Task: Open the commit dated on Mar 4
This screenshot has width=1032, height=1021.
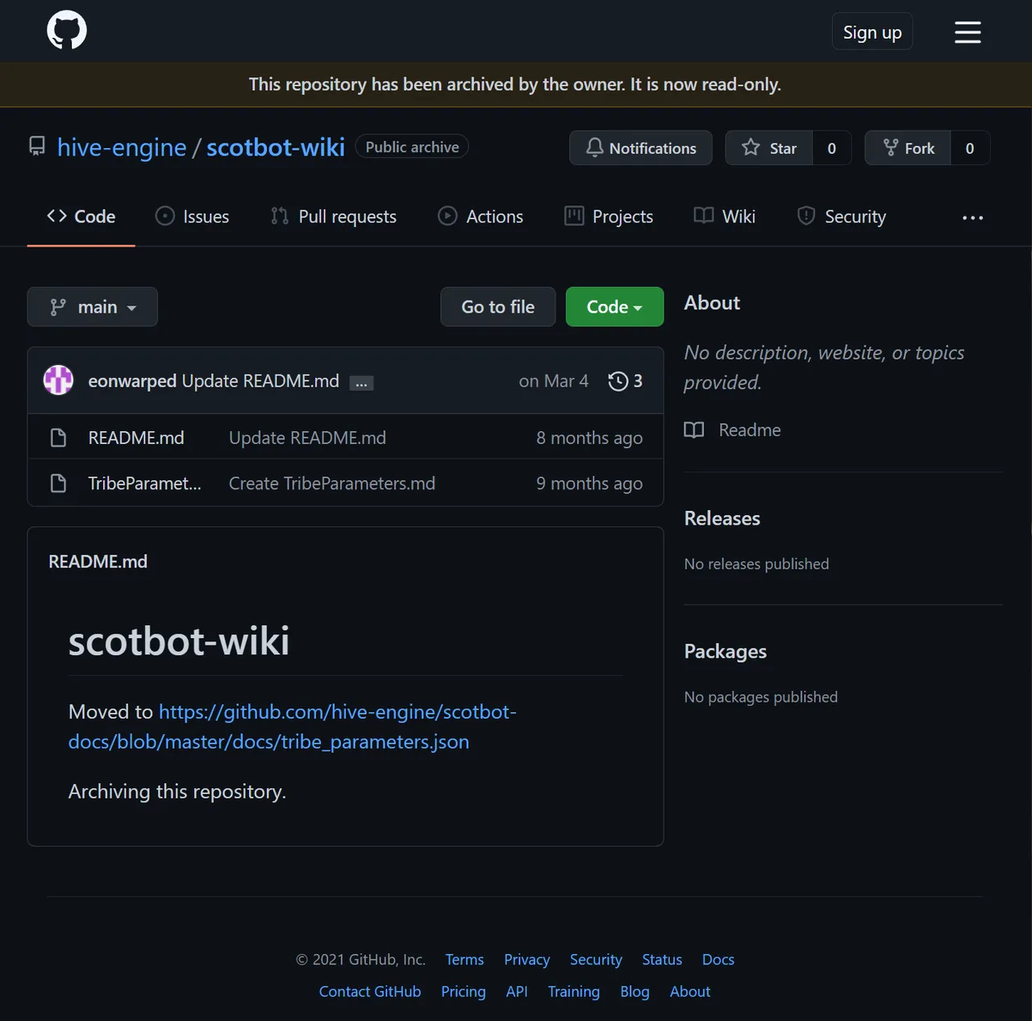Action: click(x=554, y=381)
